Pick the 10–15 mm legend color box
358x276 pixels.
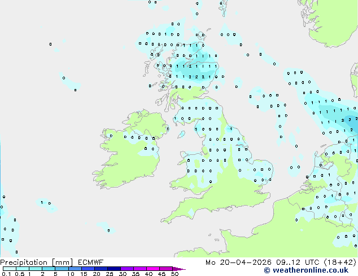click(75, 269)
